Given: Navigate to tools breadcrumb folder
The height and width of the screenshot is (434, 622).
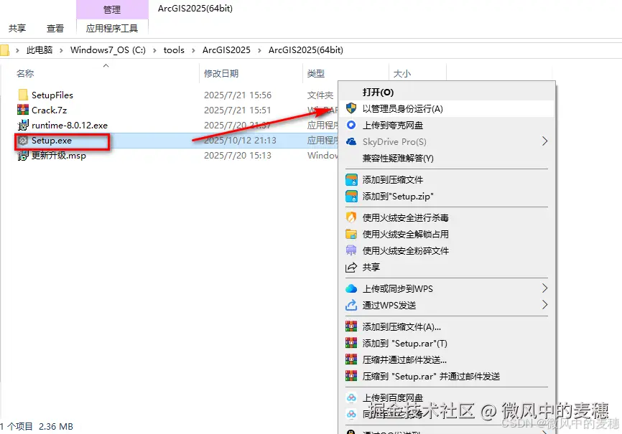Looking at the screenshot, I should pyautogui.click(x=174, y=50).
